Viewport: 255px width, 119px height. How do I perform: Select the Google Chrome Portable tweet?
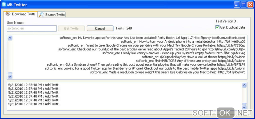[156, 45]
